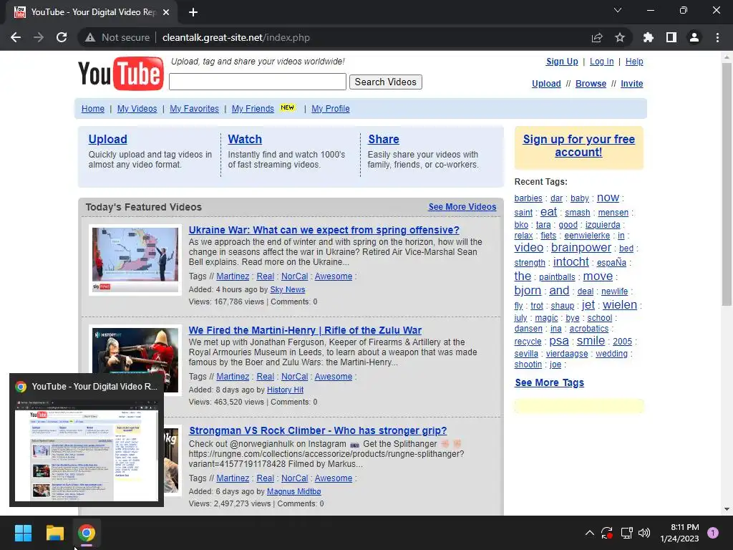
Task: Open the Log In link
Action: click(601, 62)
